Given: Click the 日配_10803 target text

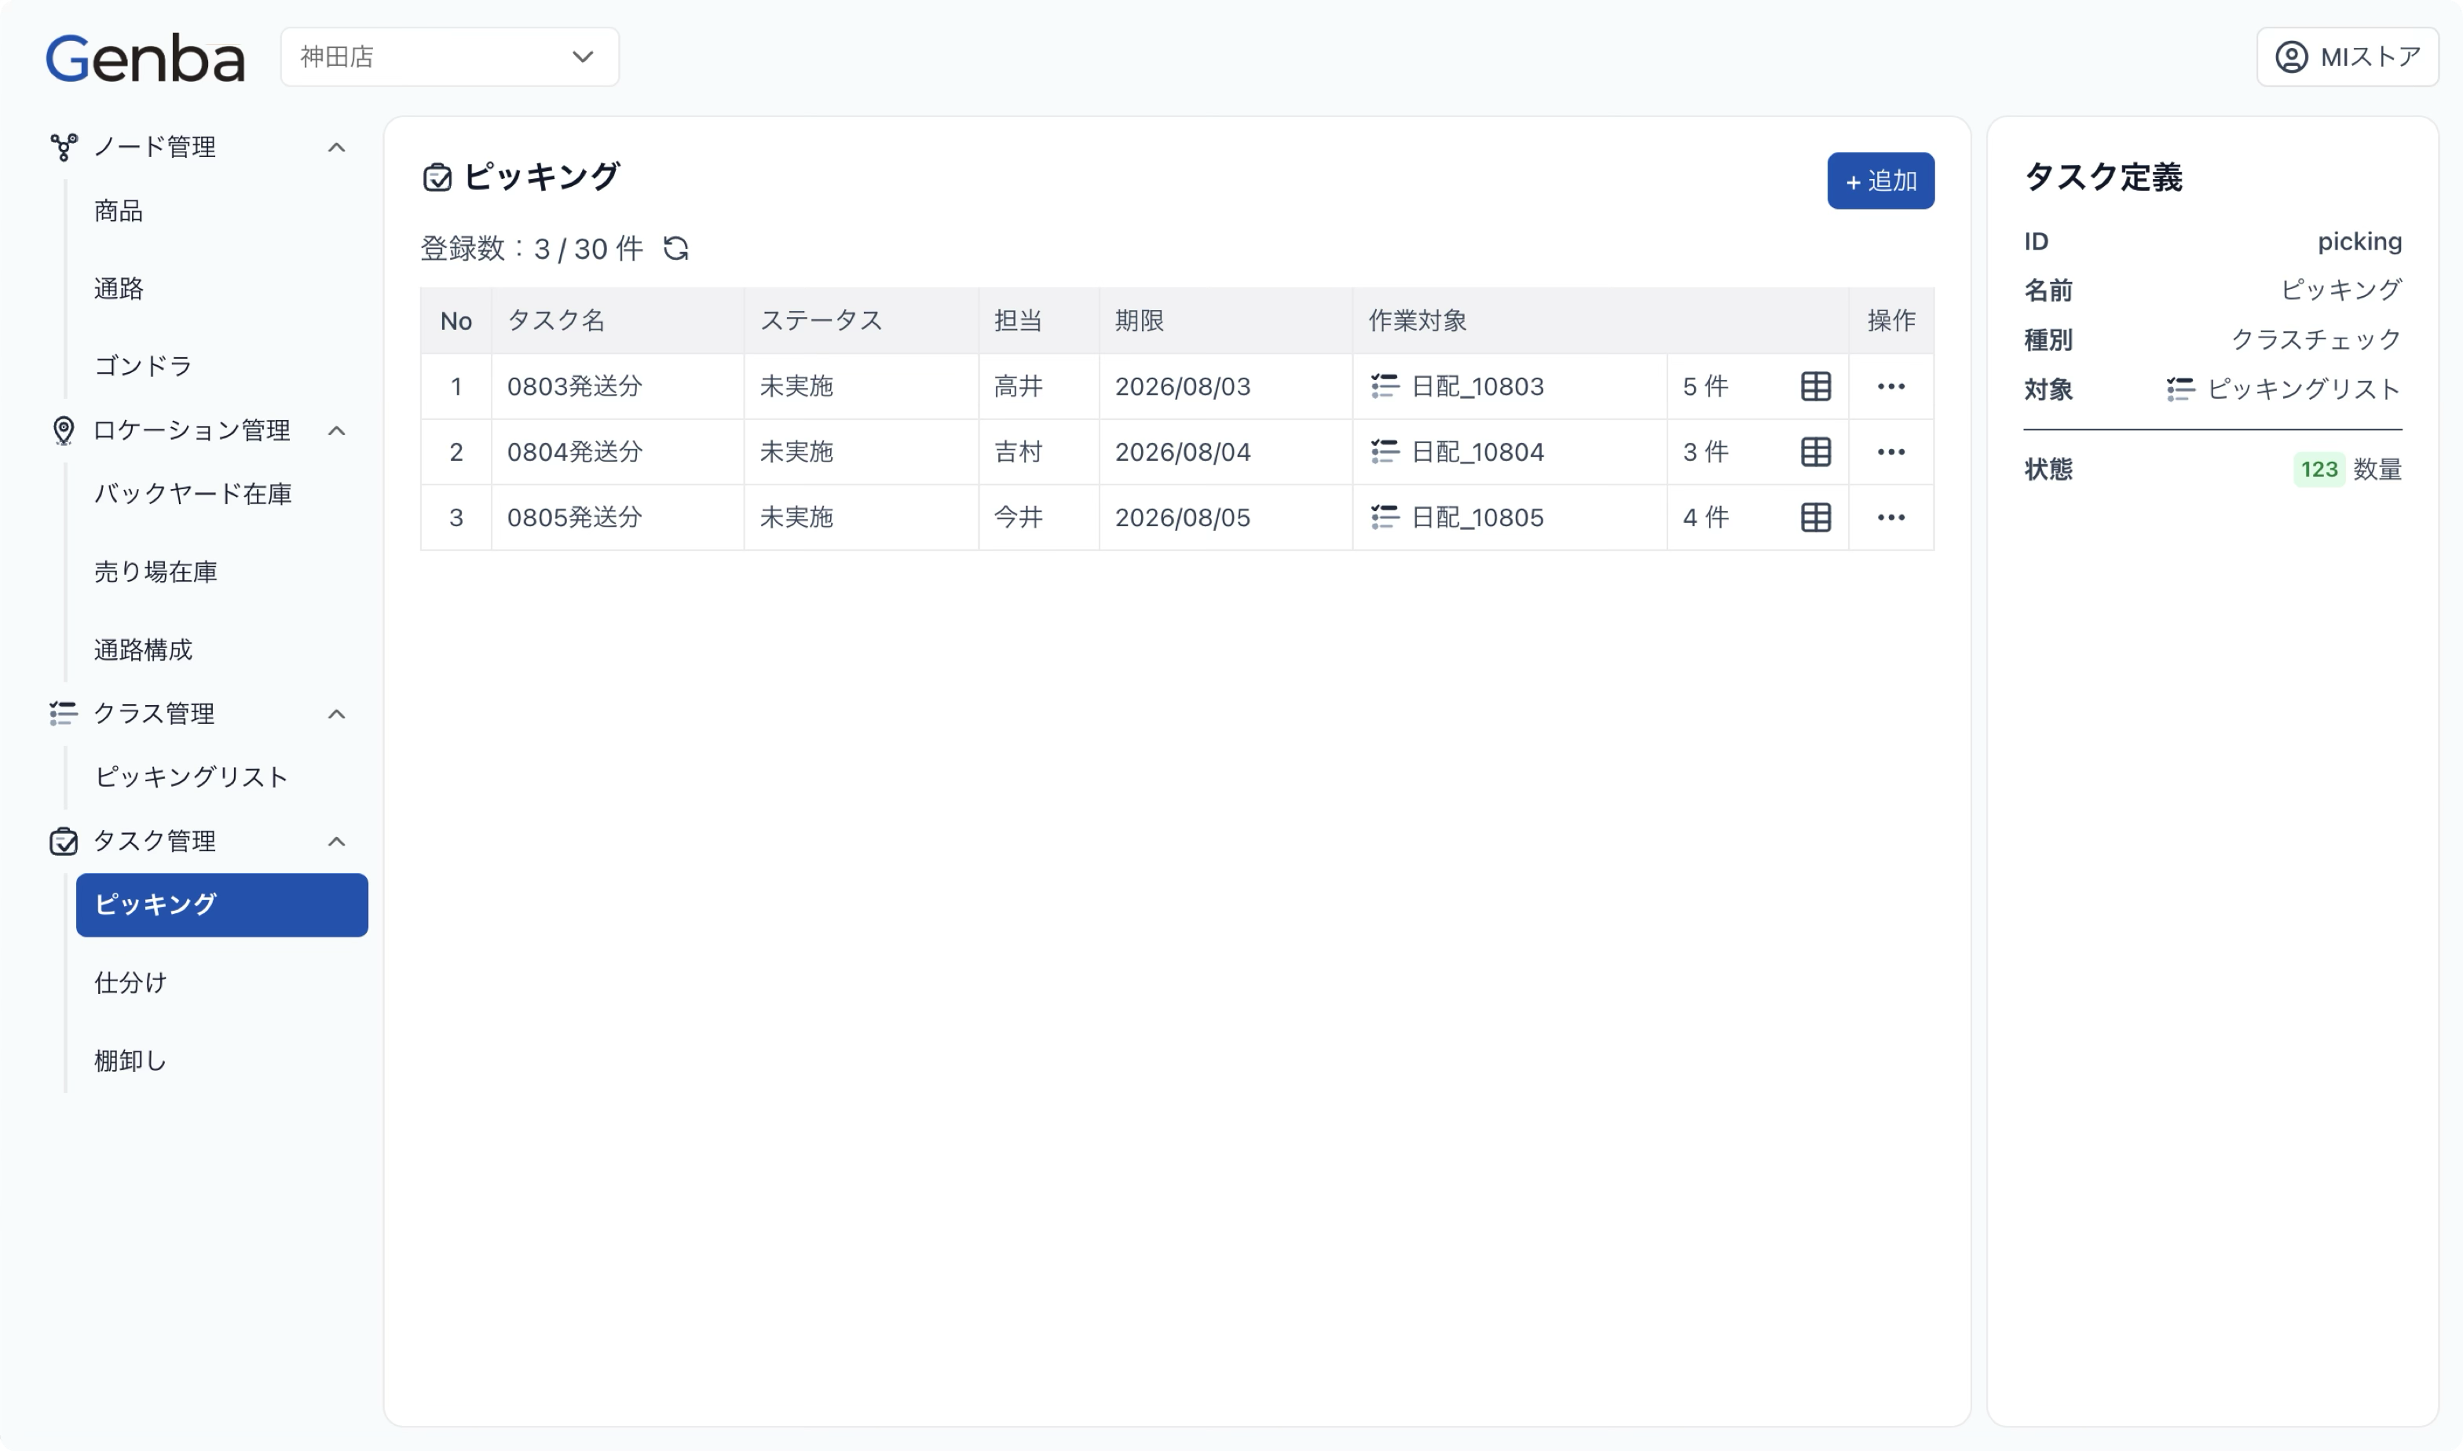Looking at the screenshot, I should pyautogui.click(x=1477, y=386).
